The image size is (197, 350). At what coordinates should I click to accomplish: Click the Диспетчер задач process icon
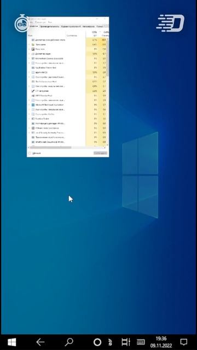(33, 54)
